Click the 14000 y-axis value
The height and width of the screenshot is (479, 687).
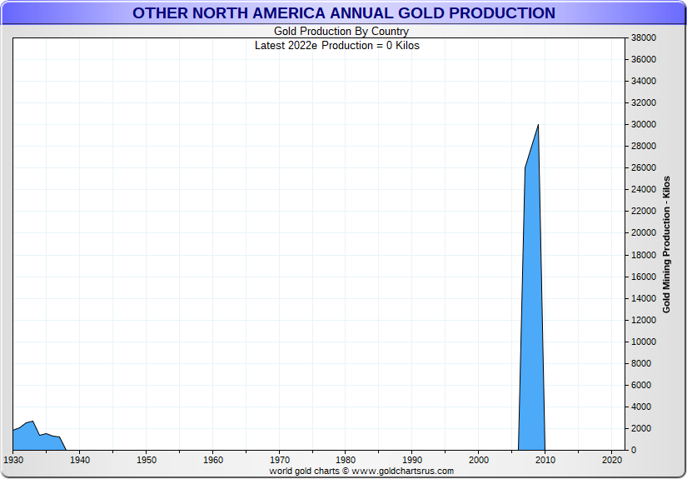[644, 298]
